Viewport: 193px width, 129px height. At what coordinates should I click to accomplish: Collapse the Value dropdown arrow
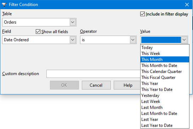tap(184, 40)
